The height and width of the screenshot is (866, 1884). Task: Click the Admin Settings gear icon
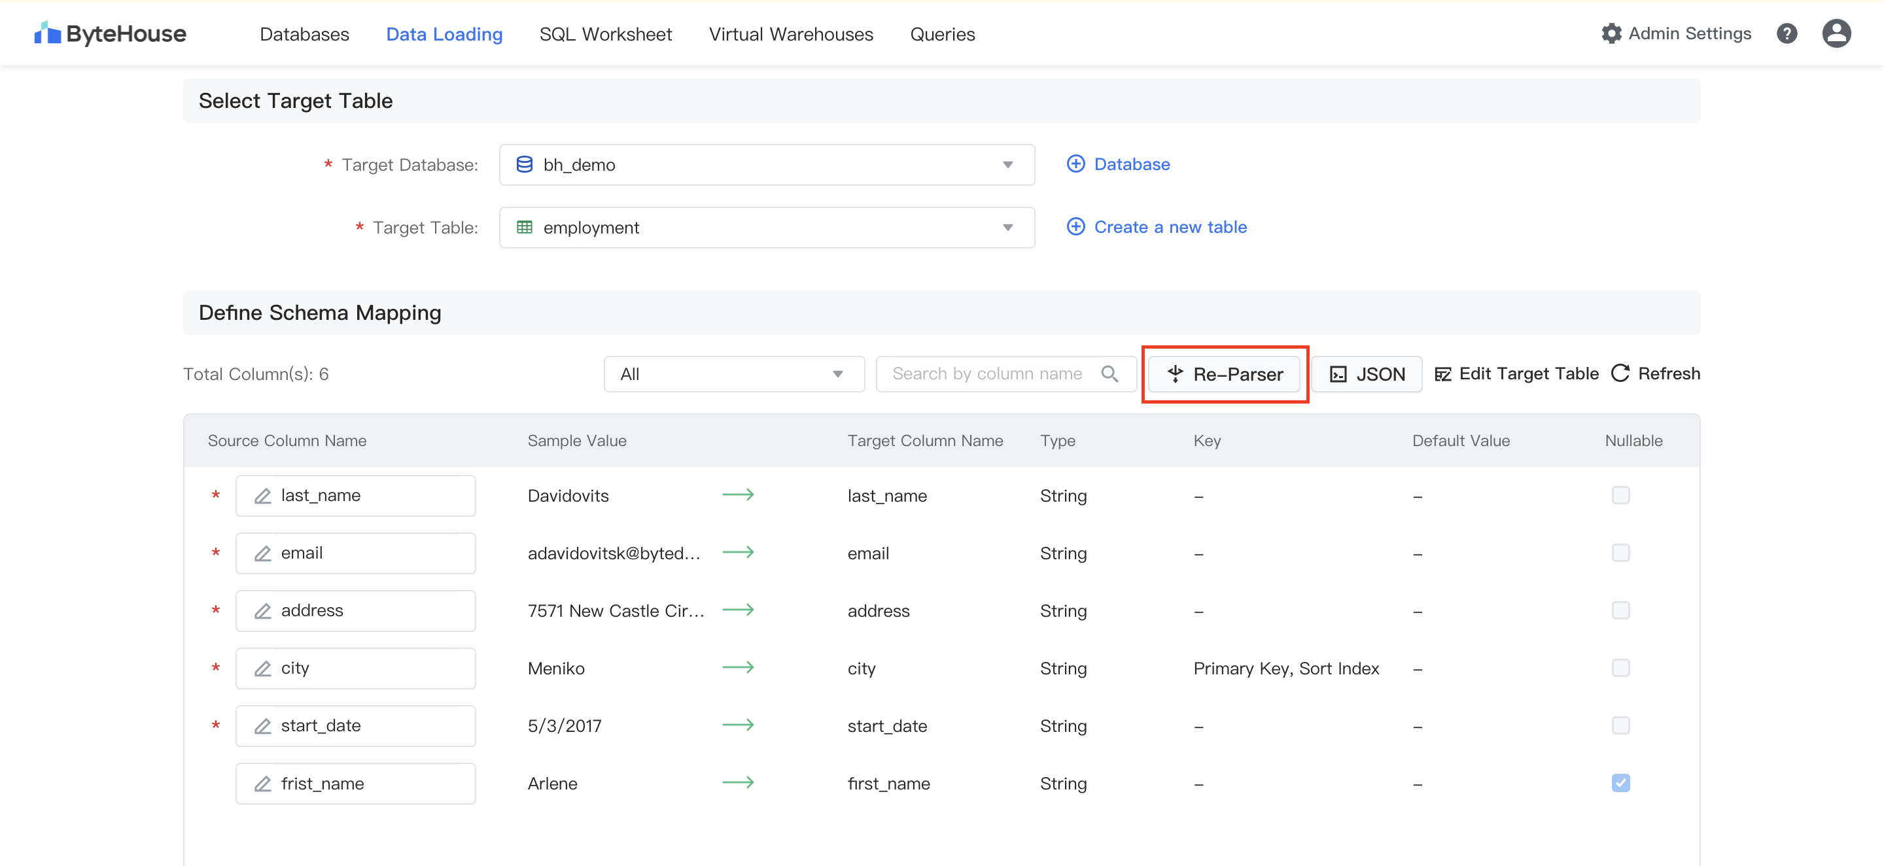coord(1611,33)
